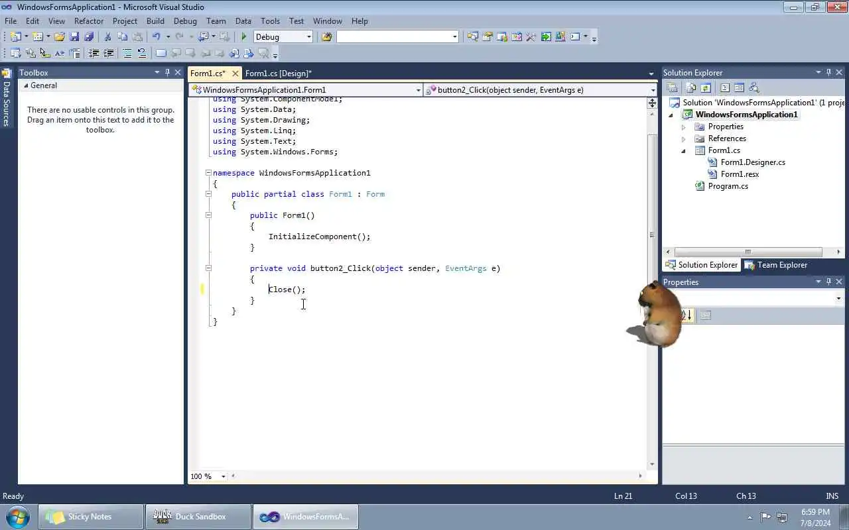Open the editor zoom 100 % dropdown
The image size is (849, 530).
[223, 476]
